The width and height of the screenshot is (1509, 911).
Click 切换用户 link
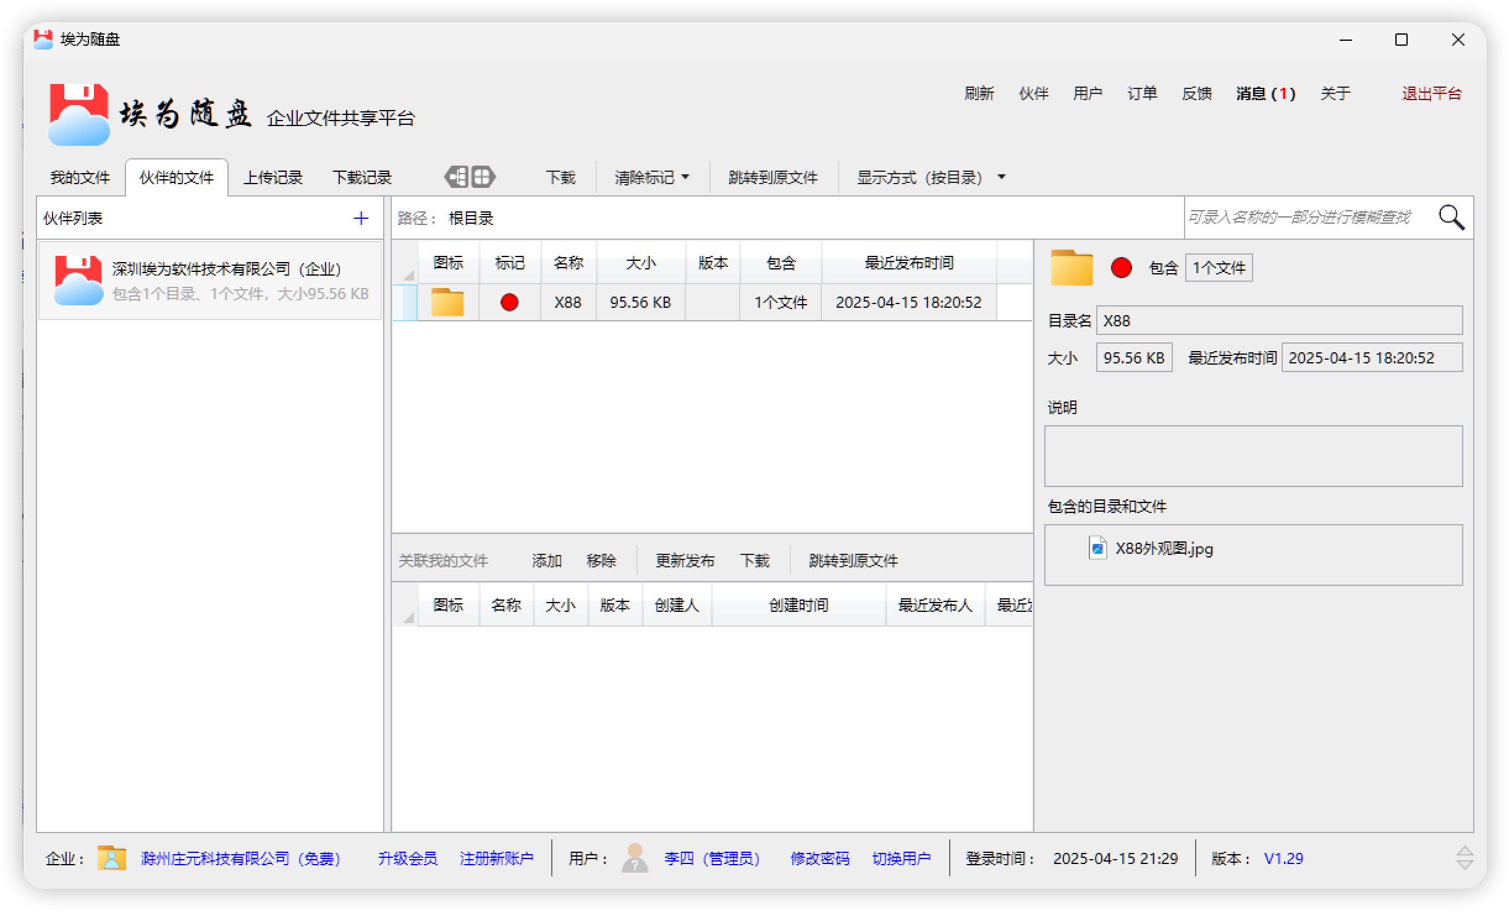(901, 858)
